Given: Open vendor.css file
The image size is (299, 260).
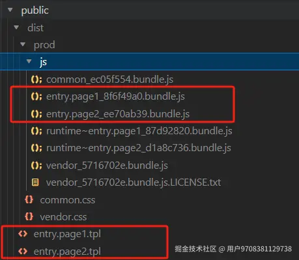Looking at the screenshot, I should point(63,217).
